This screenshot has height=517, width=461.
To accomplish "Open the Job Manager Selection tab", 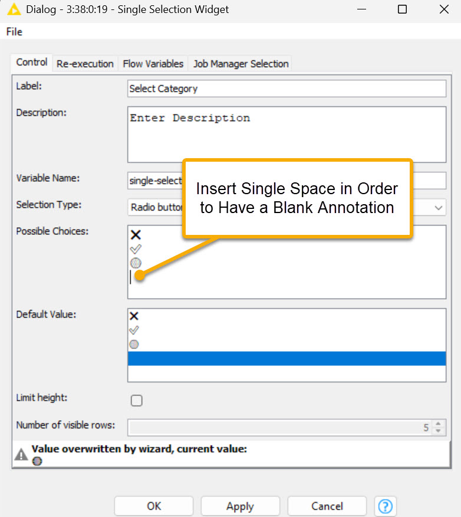I will 241,64.
